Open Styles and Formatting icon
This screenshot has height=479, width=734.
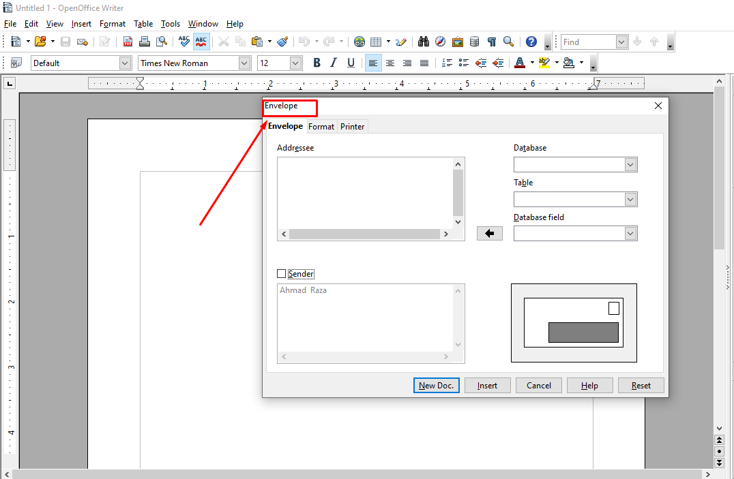point(16,63)
